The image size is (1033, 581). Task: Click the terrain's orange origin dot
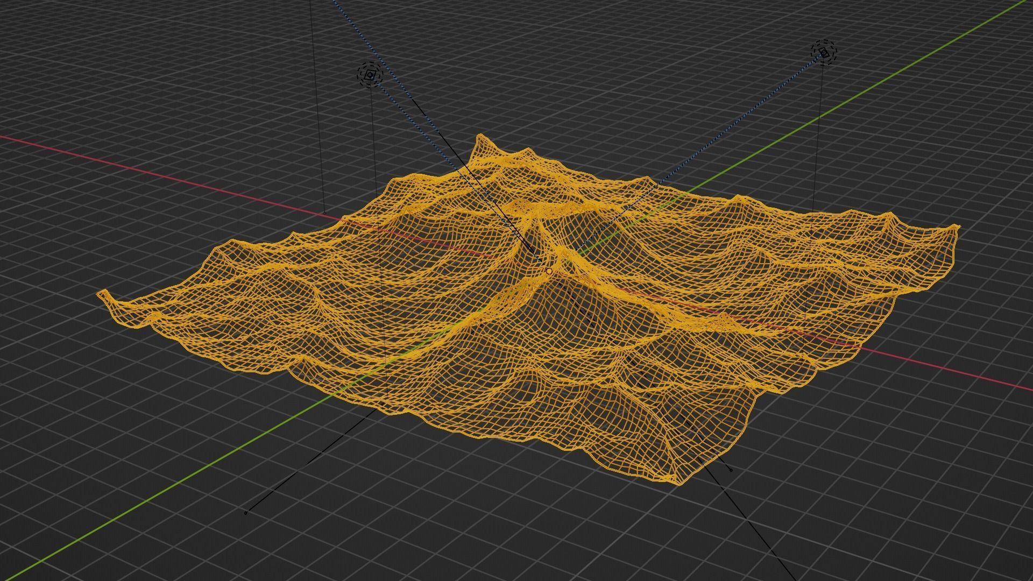tap(548, 271)
